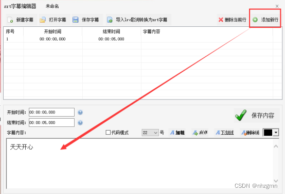
Task: Click the help icon beside start time
Action: (x=80, y=112)
